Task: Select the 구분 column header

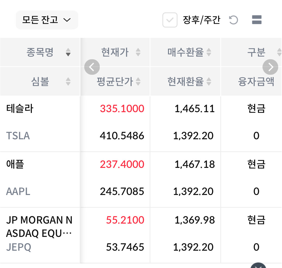Action: click(256, 52)
